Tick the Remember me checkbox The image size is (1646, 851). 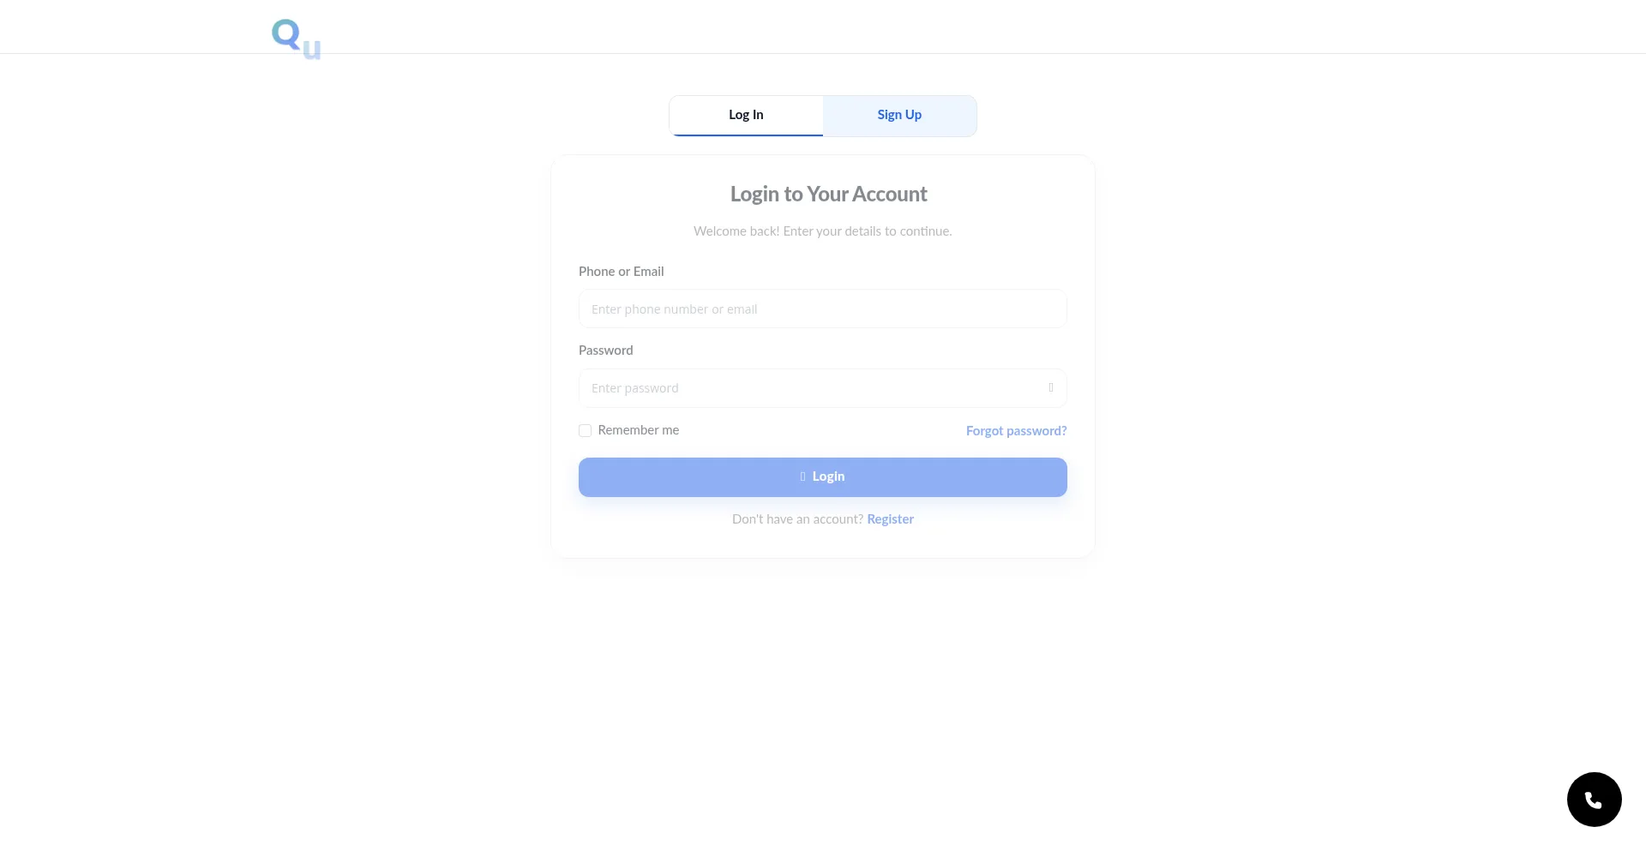(x=585, y=431)
